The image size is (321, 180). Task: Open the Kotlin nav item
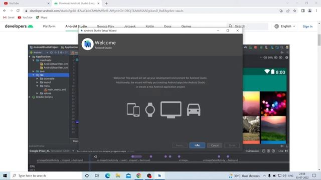click(x=150, y=26)
